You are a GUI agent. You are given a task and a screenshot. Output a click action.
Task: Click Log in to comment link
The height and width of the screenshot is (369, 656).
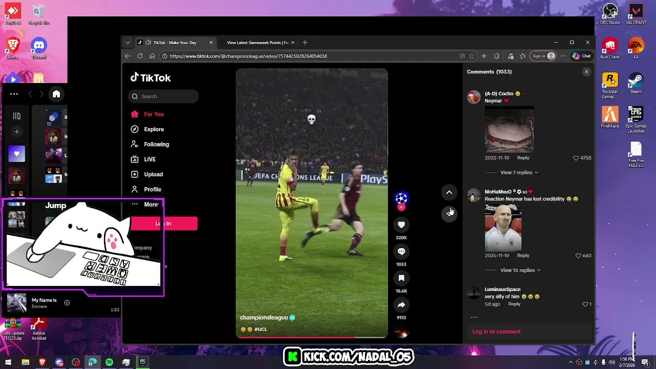[x=496, y=332]
